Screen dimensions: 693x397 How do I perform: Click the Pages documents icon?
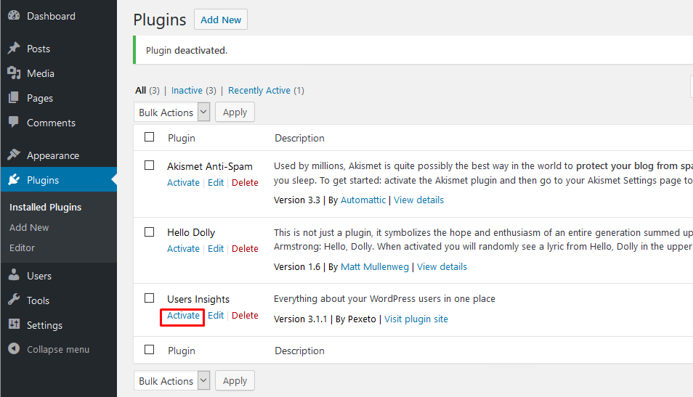(x=14, y=97)
